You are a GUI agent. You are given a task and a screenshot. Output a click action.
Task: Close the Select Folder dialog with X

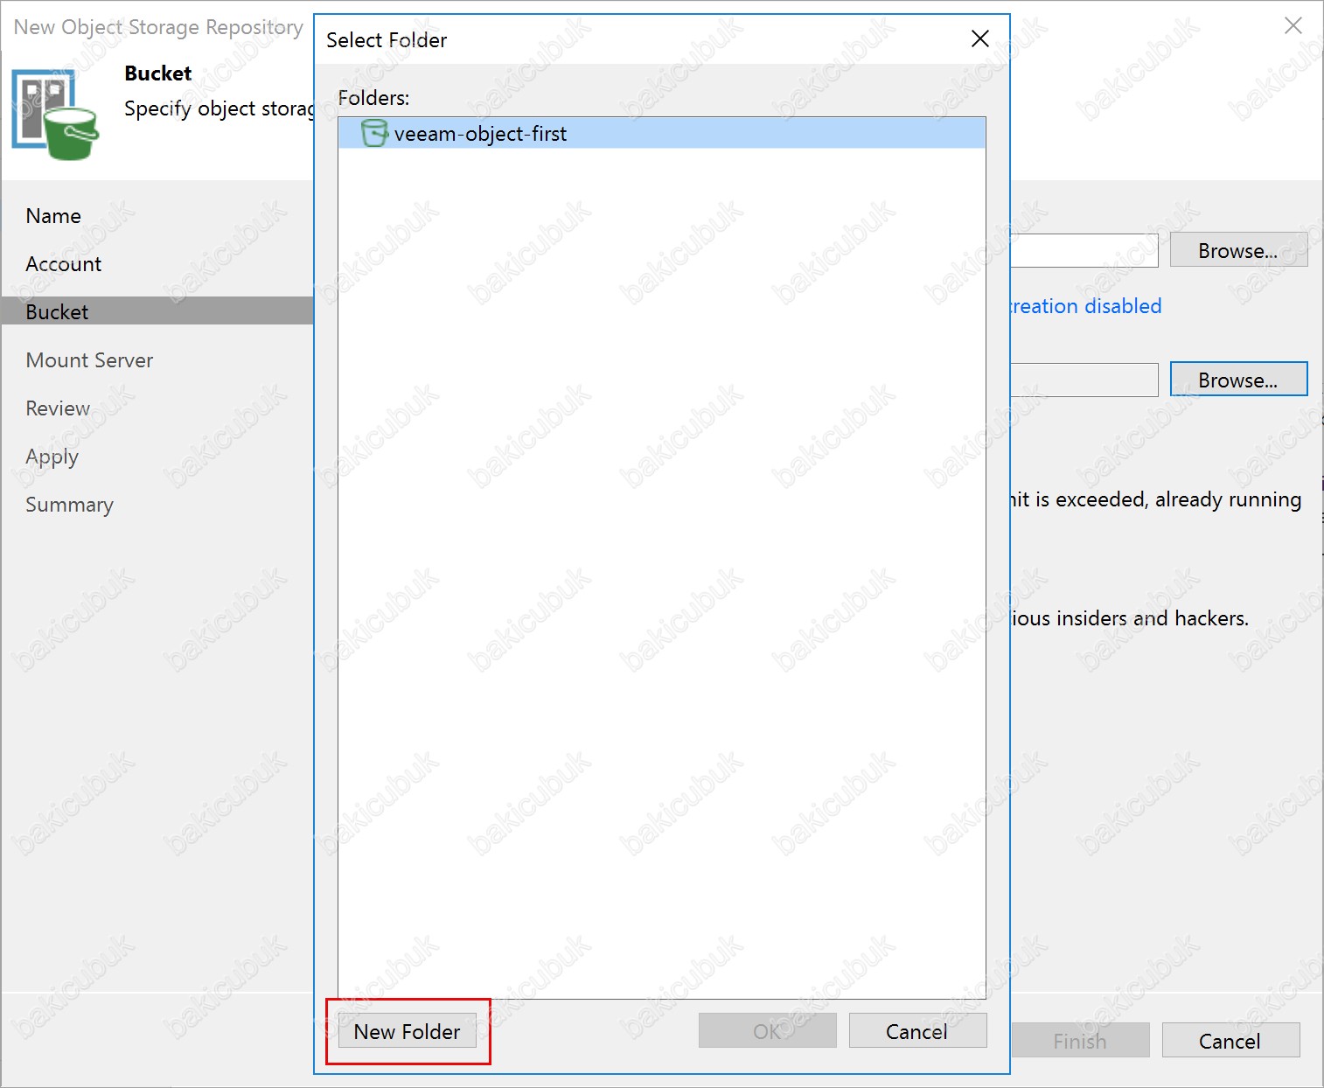pos(980,38)
